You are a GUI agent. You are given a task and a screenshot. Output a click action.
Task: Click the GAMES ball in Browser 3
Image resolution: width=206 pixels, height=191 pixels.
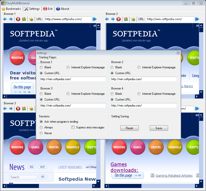[x=35, y=147]
